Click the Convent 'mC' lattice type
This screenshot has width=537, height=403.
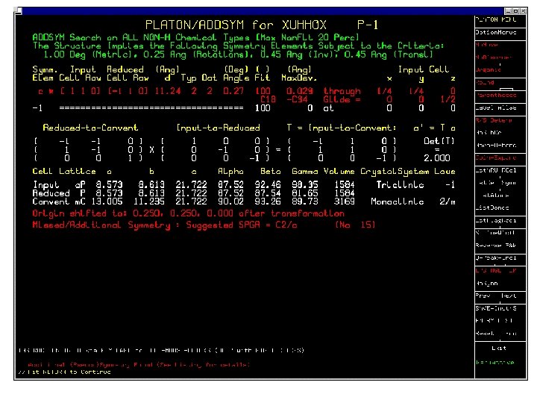pyautogui.click(x=80, y=201)
